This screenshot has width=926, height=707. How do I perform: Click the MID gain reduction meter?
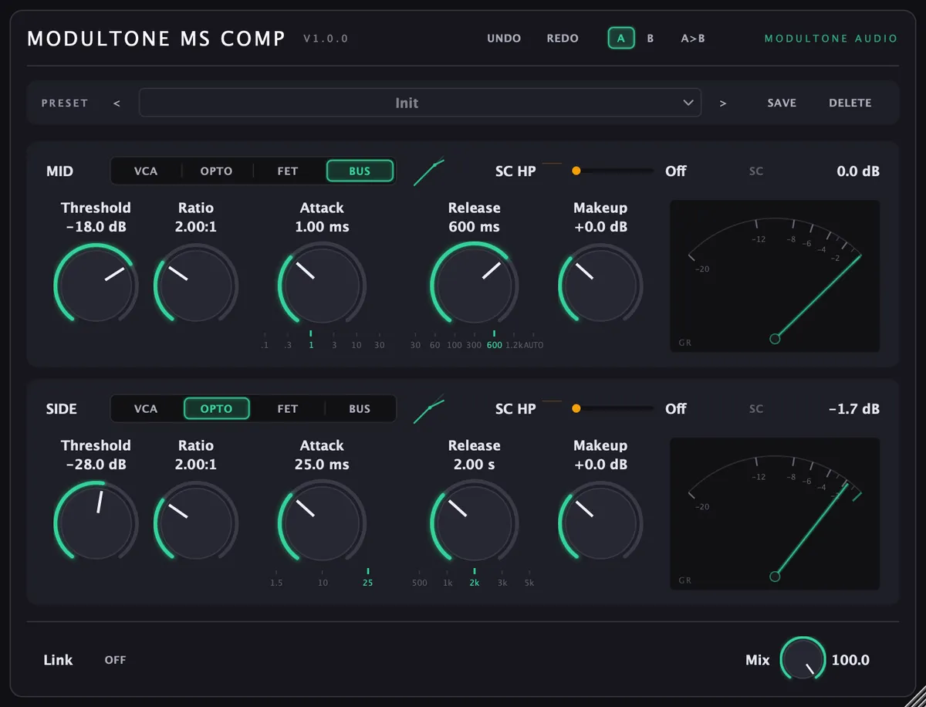pos(775,276)
